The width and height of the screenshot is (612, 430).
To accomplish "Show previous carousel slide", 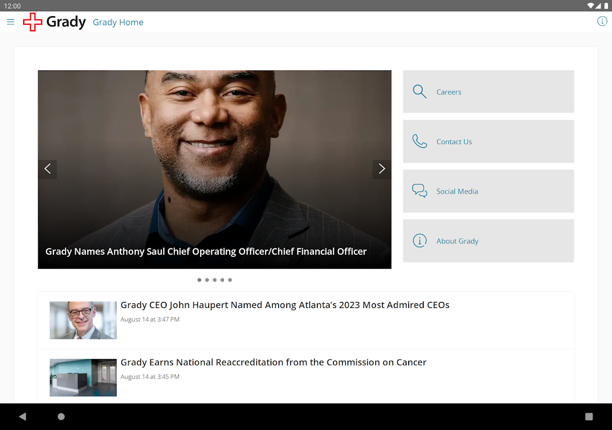I will click(48, 169).
